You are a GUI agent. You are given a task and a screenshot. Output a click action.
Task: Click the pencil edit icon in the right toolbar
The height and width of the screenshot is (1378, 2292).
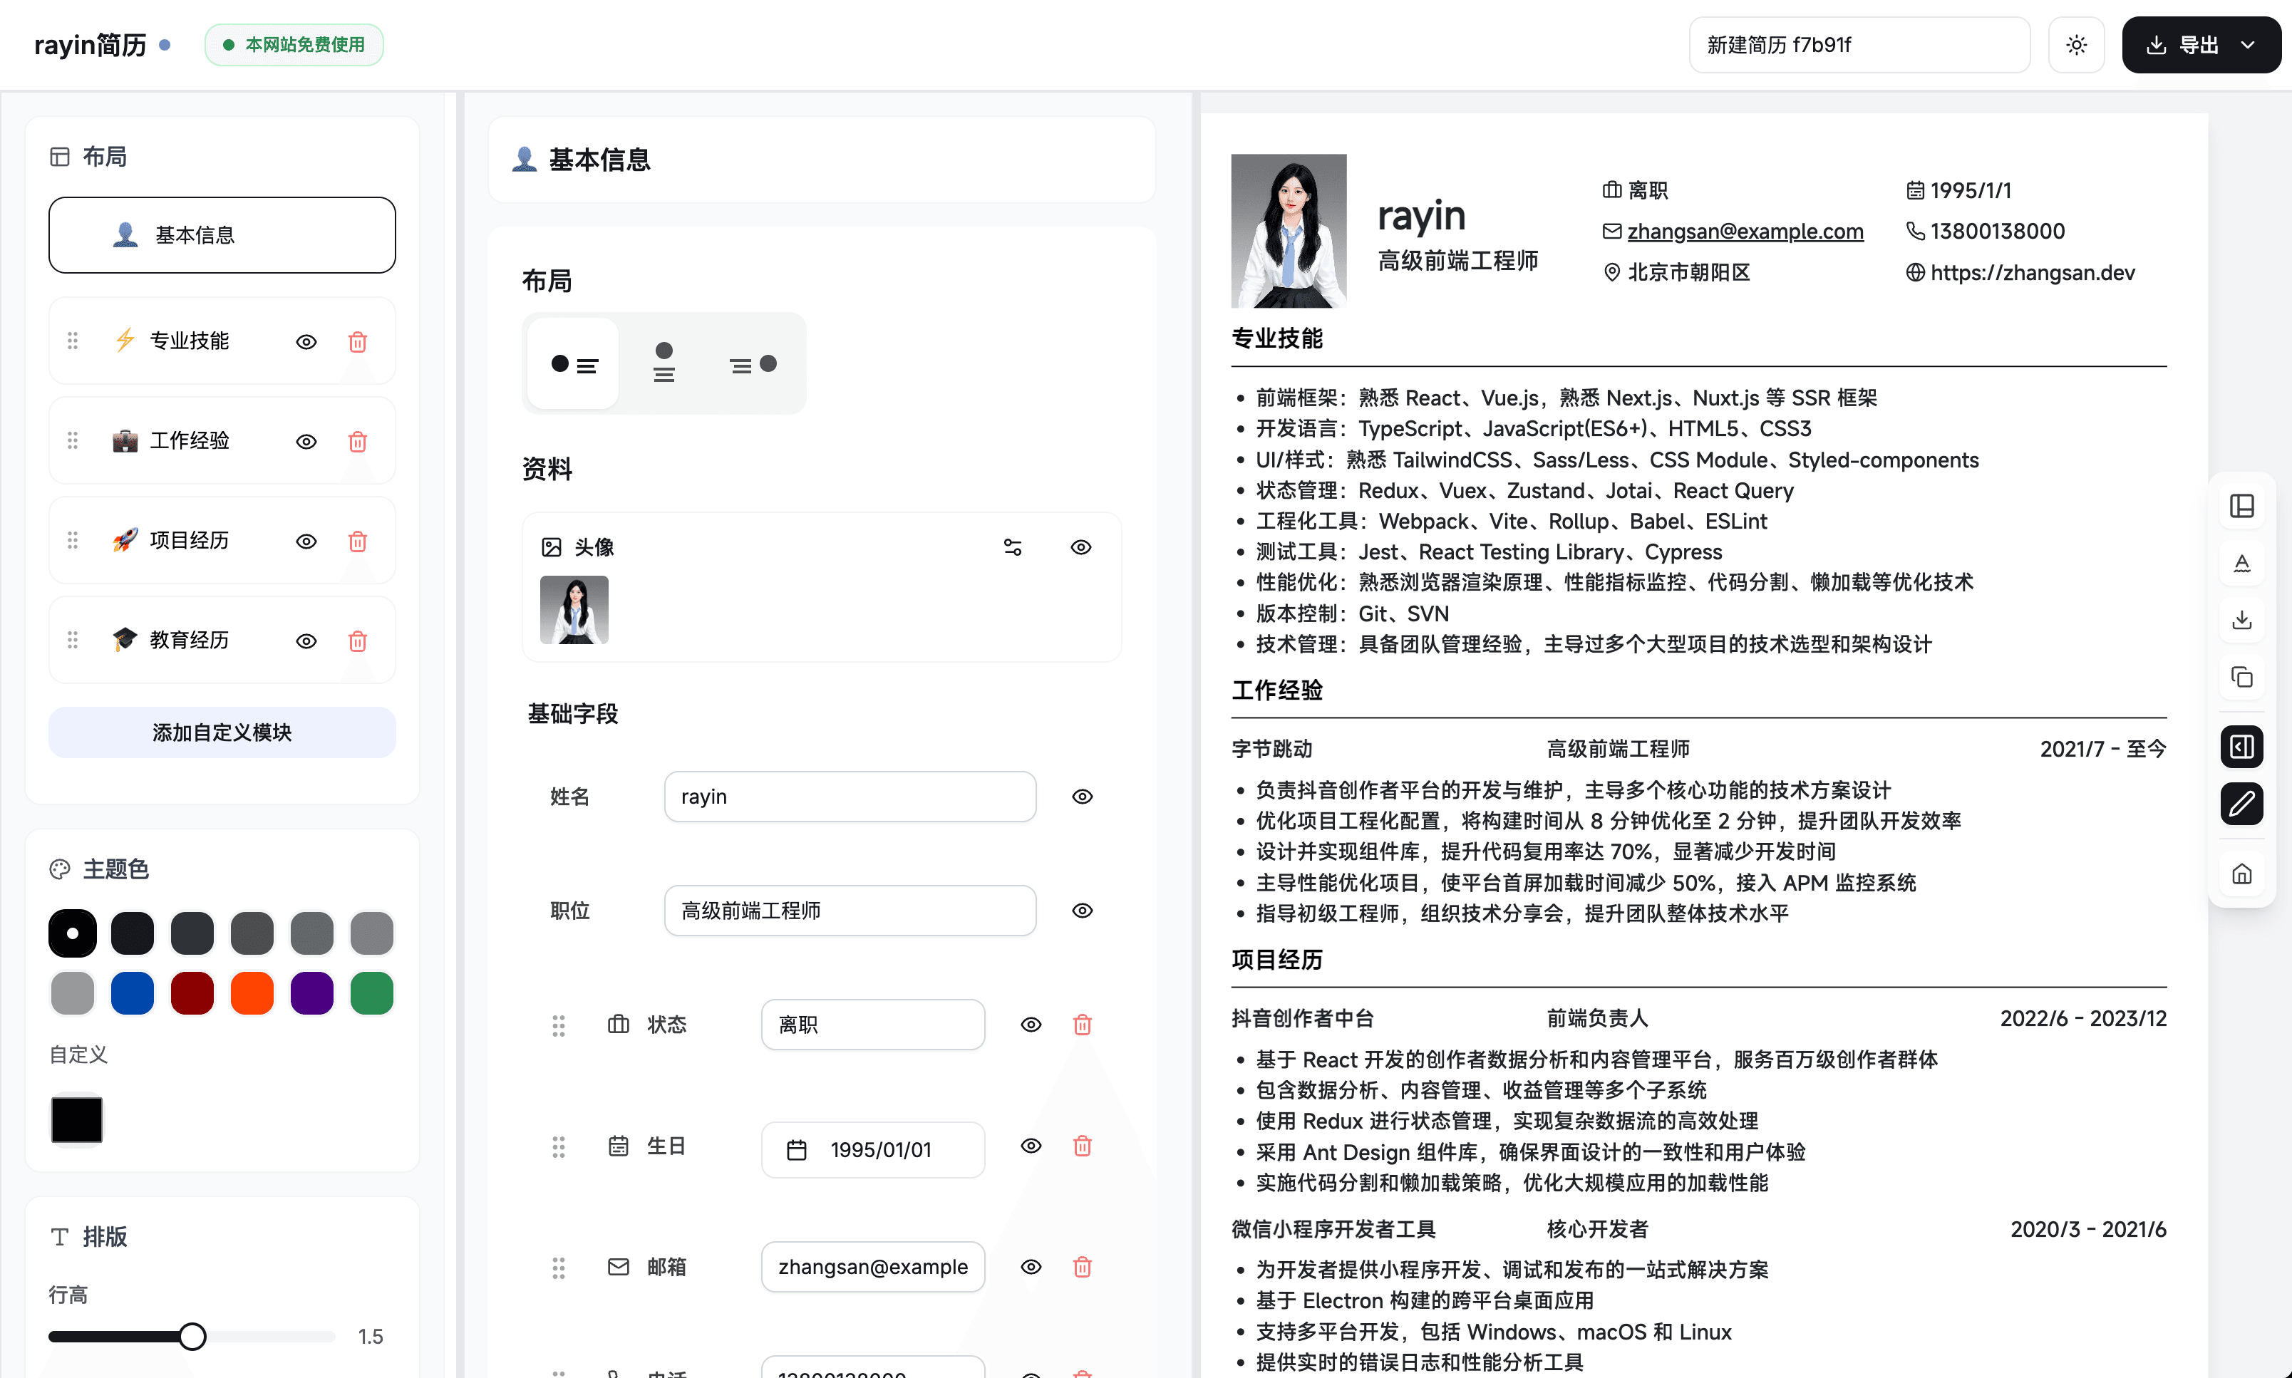tap(2241, 803)
